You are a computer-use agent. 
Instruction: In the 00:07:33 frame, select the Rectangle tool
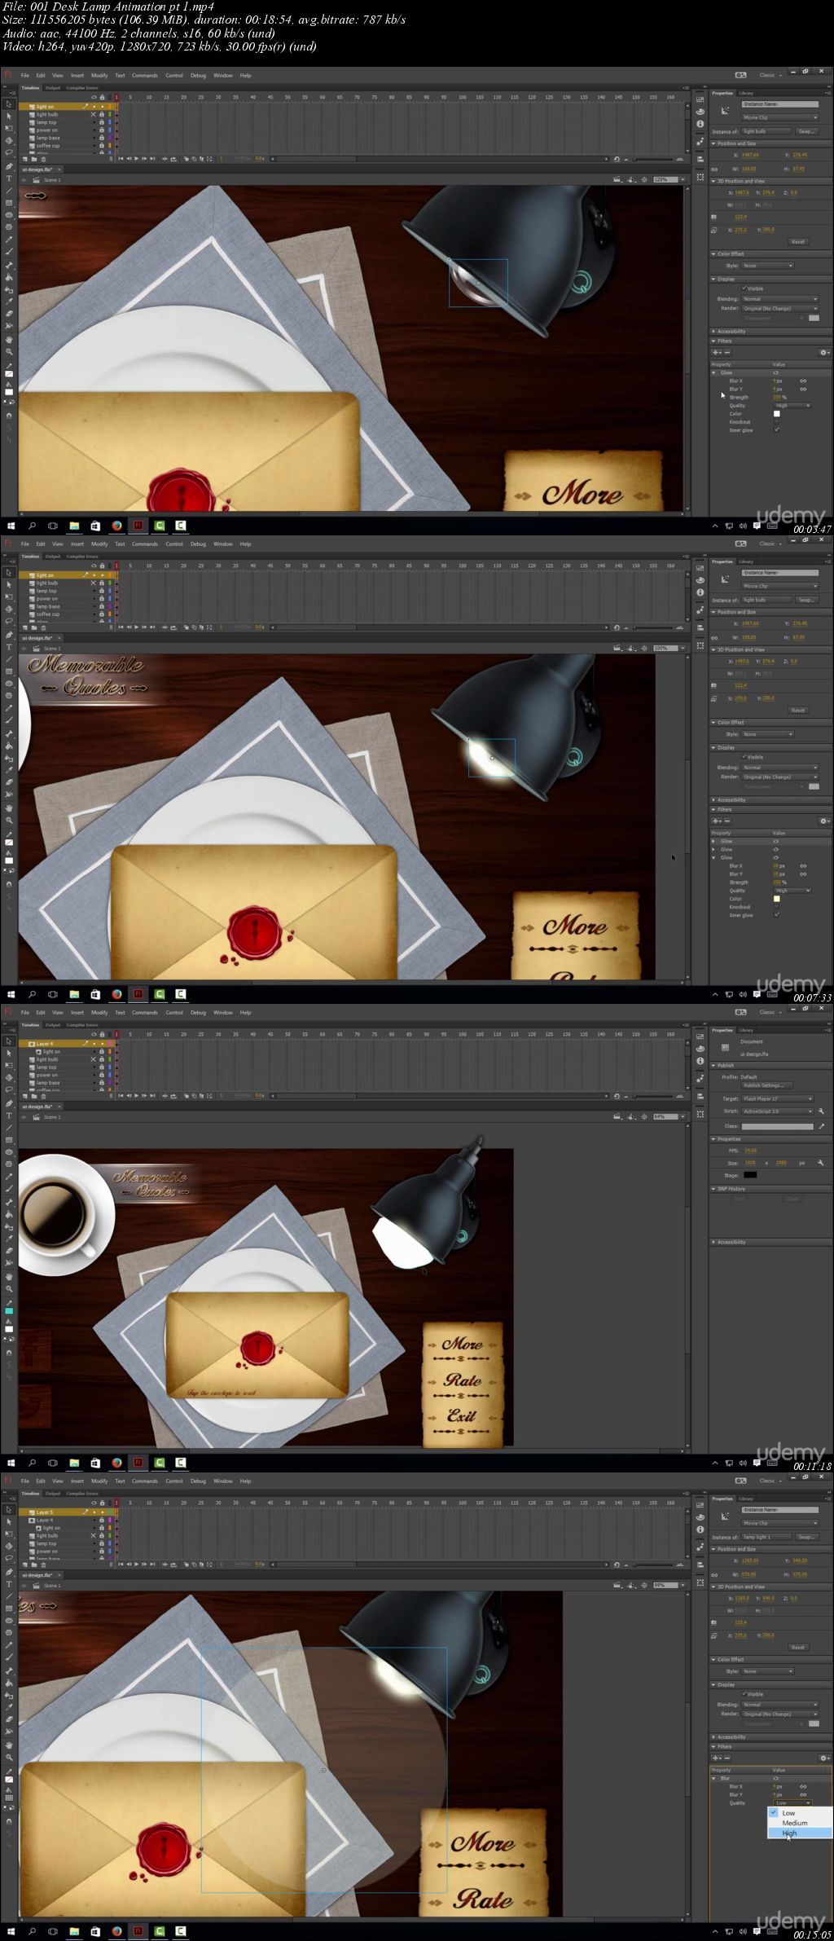click(x=9, y=671)
